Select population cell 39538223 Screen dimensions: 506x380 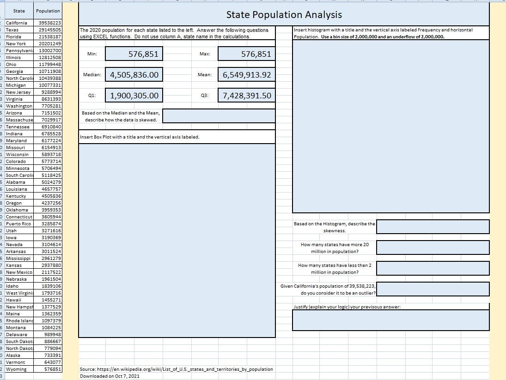tap(48, 23)
